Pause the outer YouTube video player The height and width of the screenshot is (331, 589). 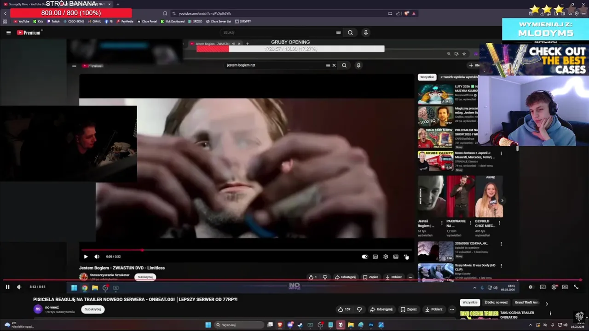(7, 287)
